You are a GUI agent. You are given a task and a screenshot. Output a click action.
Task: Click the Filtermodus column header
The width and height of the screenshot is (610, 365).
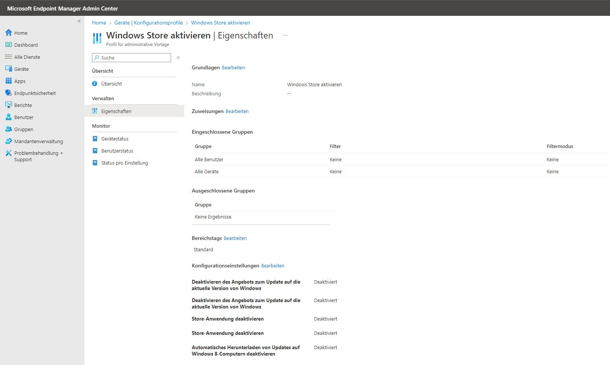[560, 146]
